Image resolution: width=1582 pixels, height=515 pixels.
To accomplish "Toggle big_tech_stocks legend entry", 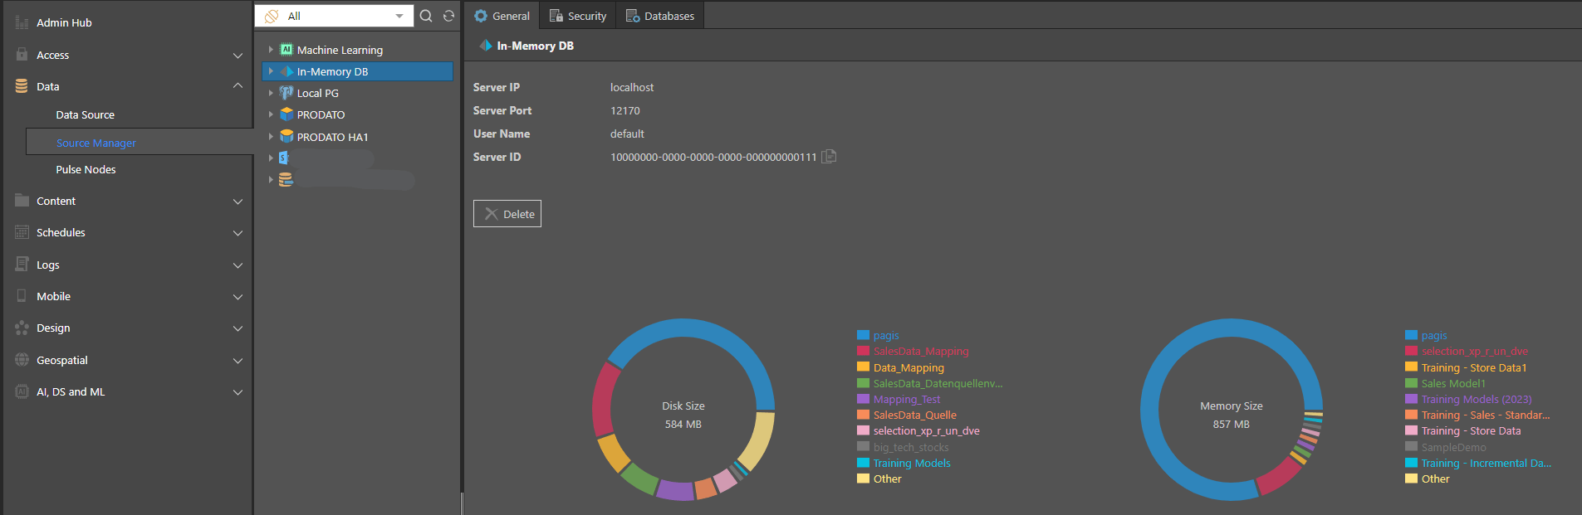I will pos(910,447).
